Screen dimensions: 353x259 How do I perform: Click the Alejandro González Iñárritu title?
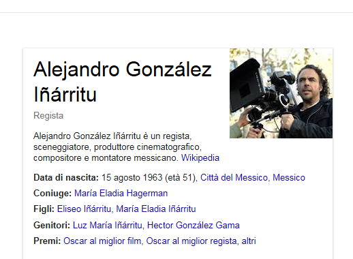click(x=123, y=82)
